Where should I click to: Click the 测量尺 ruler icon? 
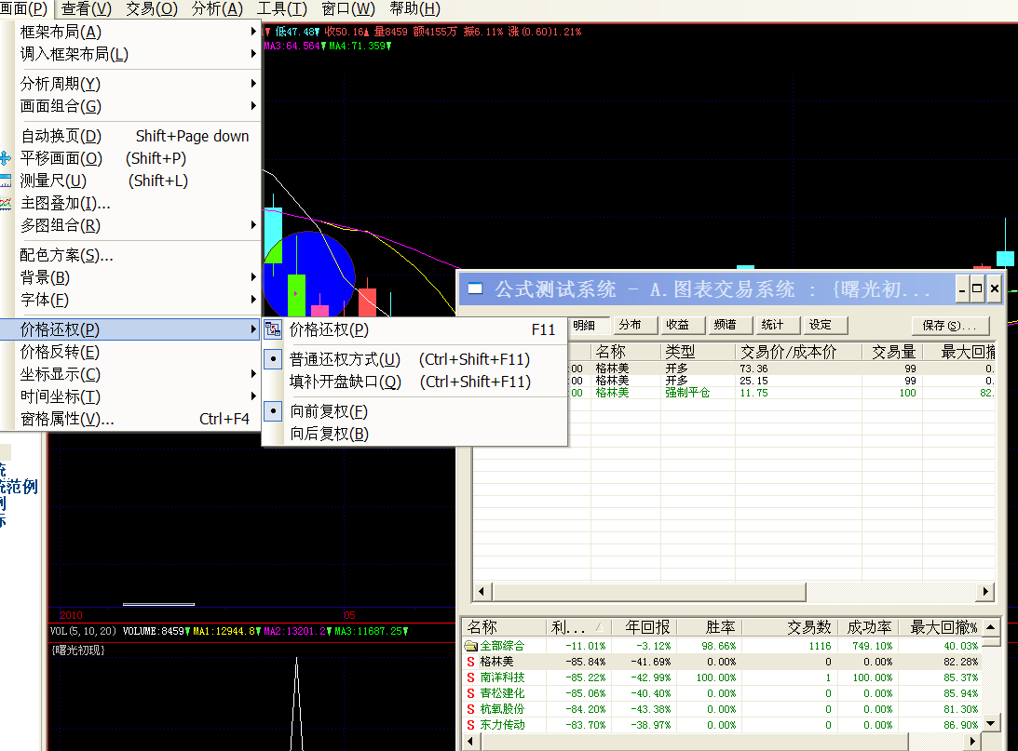6,181
